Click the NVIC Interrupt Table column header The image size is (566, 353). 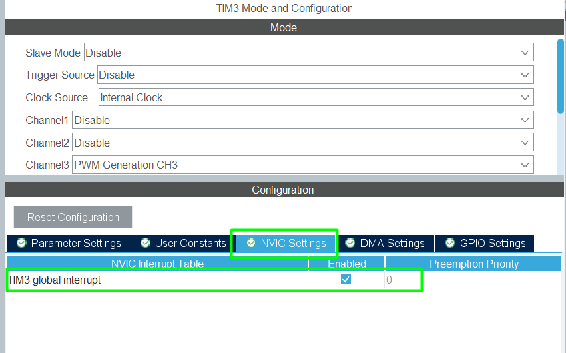tap(157, 264)
